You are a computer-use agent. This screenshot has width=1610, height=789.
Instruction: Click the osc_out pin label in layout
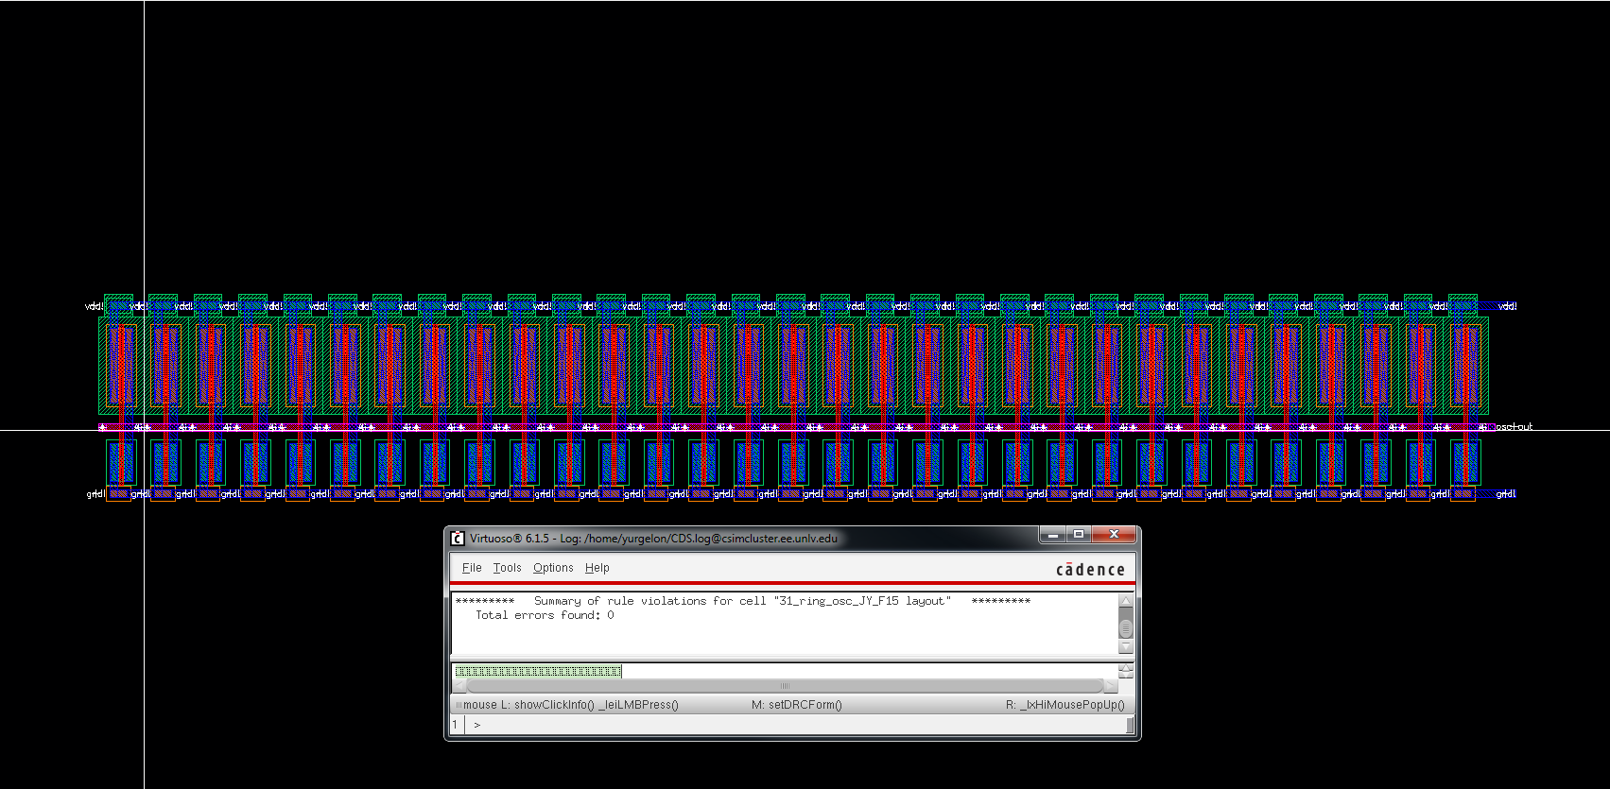[x=1515, y=427]
